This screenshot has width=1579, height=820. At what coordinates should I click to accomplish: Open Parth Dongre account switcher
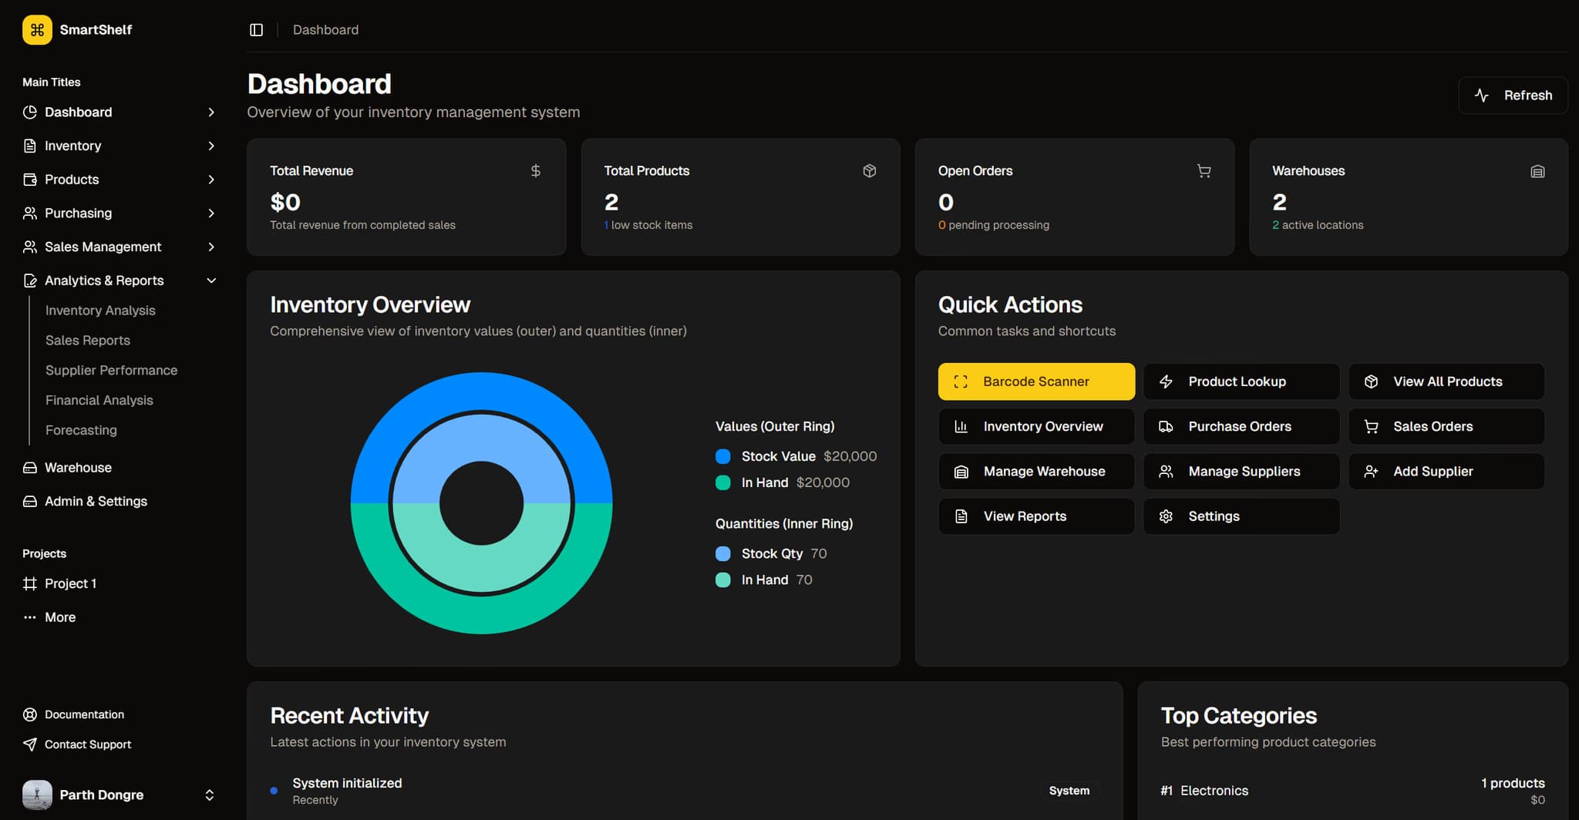click(x=209, y=795)
